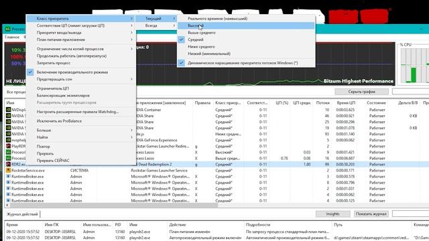Image resolution: width=429 pixels, height=241 pixels.
Task: Expand Найти submenu
Action: [81, 137]
